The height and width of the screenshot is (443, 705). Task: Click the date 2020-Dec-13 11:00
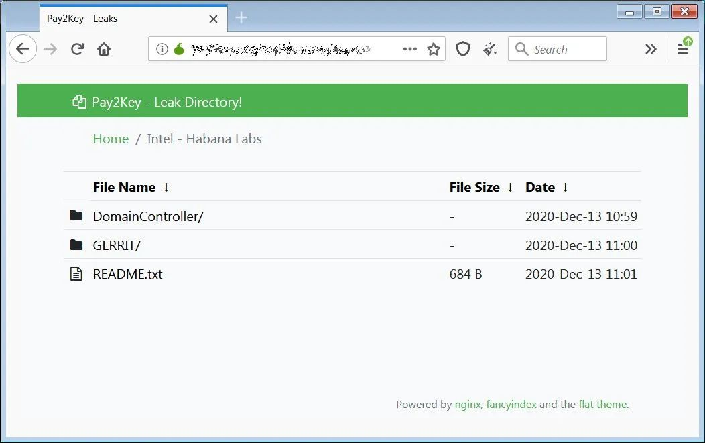[x=581, y=245]
